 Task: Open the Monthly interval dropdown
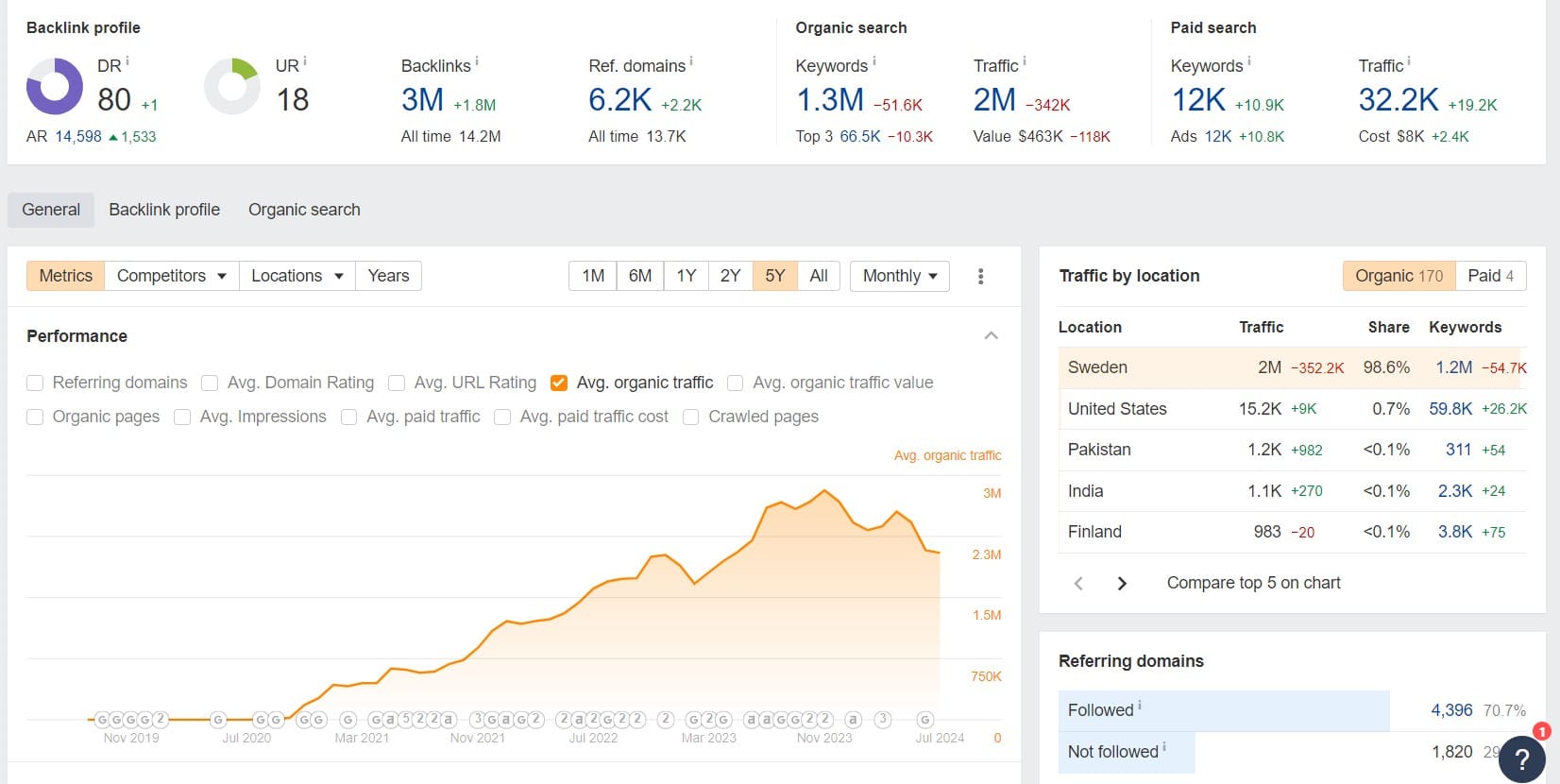point(899,276)
